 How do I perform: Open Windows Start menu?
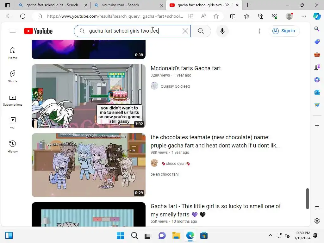(120, 235)
